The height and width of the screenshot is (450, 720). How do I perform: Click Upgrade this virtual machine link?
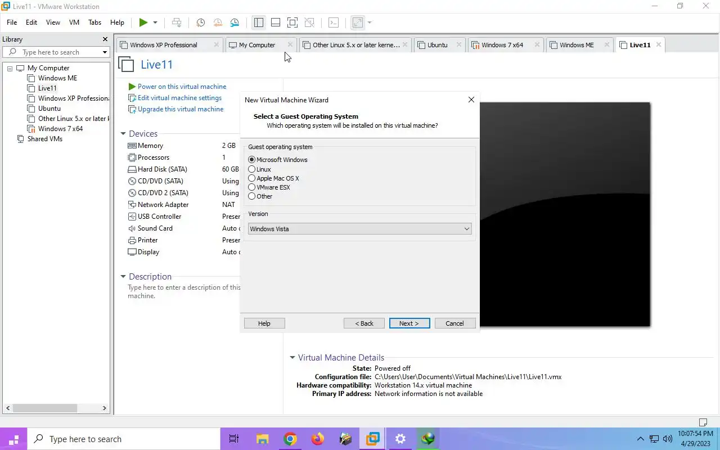click(x=181, y=109)
